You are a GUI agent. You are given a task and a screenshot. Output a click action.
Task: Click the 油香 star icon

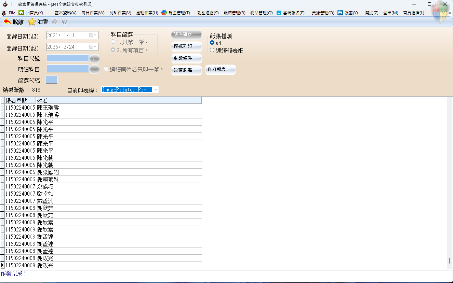pyautogui.click(x=32, y=22)
